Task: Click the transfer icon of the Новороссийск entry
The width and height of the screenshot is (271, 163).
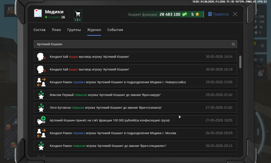Action: coord(41,82)
